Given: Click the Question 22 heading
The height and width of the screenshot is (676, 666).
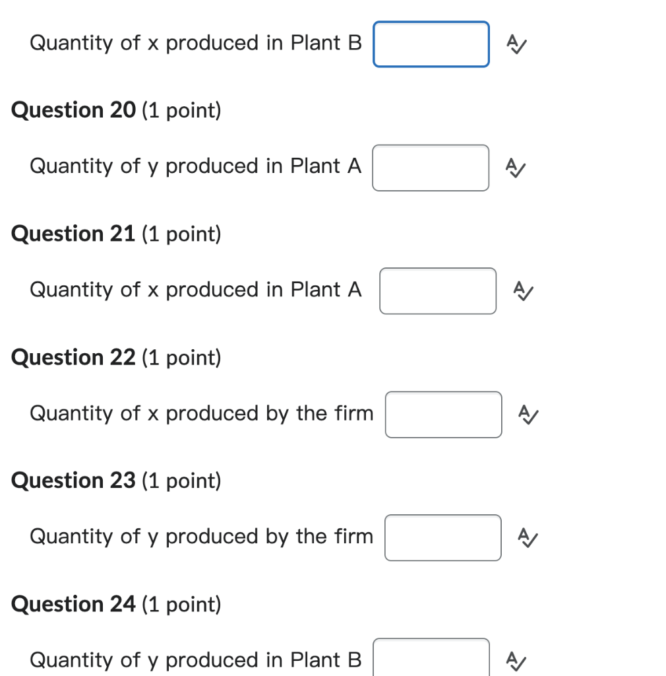Looking at the screenshot, I should (x=73, y=357).
